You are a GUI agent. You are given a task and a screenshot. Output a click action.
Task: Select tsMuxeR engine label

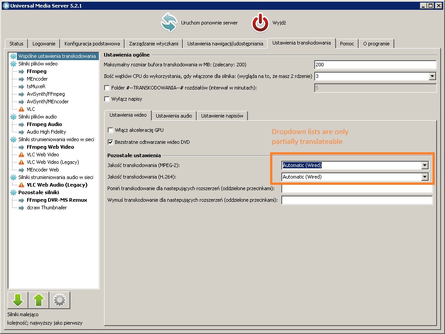point(36,86)
